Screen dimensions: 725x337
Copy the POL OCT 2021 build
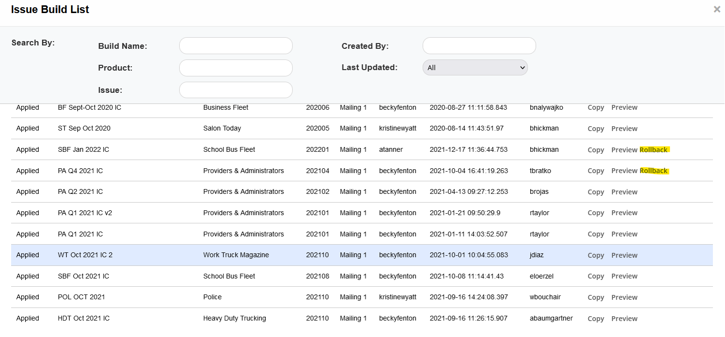click(x=595, y=297)
